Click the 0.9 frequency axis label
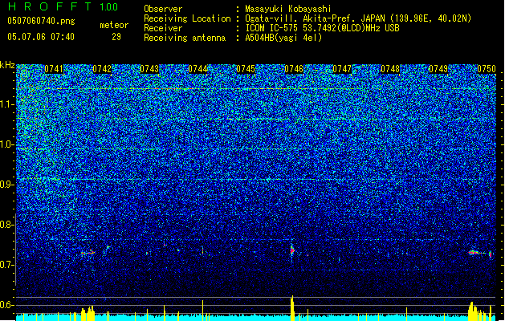The height and width of the screenshot is (321, 505). click(7, 185)
